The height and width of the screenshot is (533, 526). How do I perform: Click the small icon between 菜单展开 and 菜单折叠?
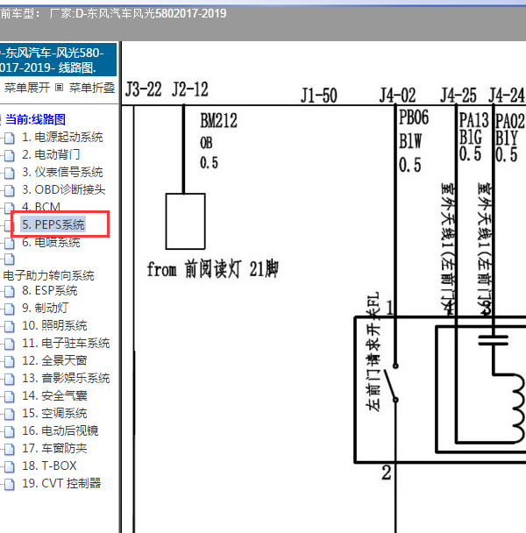[59, 88]
